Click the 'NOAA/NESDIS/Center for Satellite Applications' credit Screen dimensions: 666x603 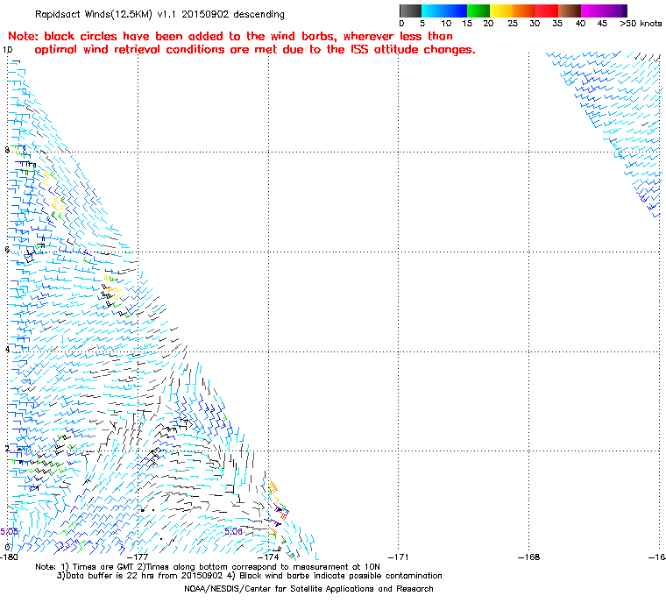[x=308, y=589]
